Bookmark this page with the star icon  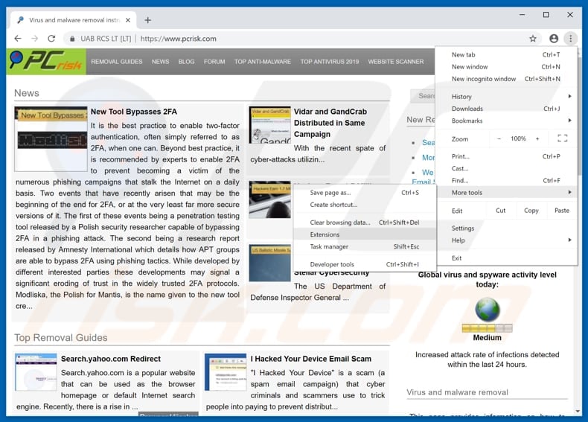pos(533,39)
